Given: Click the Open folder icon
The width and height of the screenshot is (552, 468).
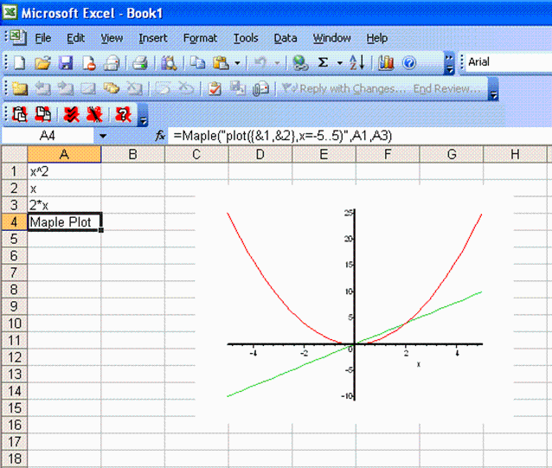Looking at the screenshot, I should 42,63.
